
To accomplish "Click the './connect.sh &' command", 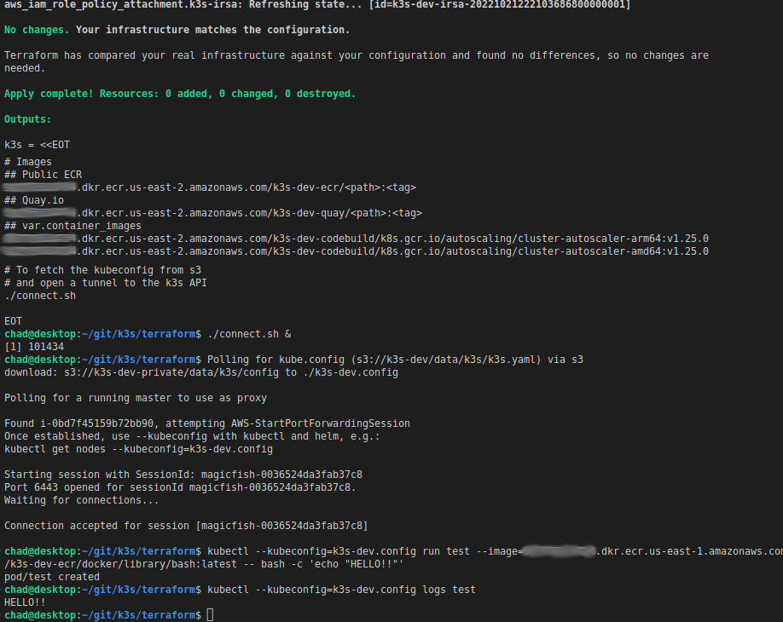I will [249, 334].
